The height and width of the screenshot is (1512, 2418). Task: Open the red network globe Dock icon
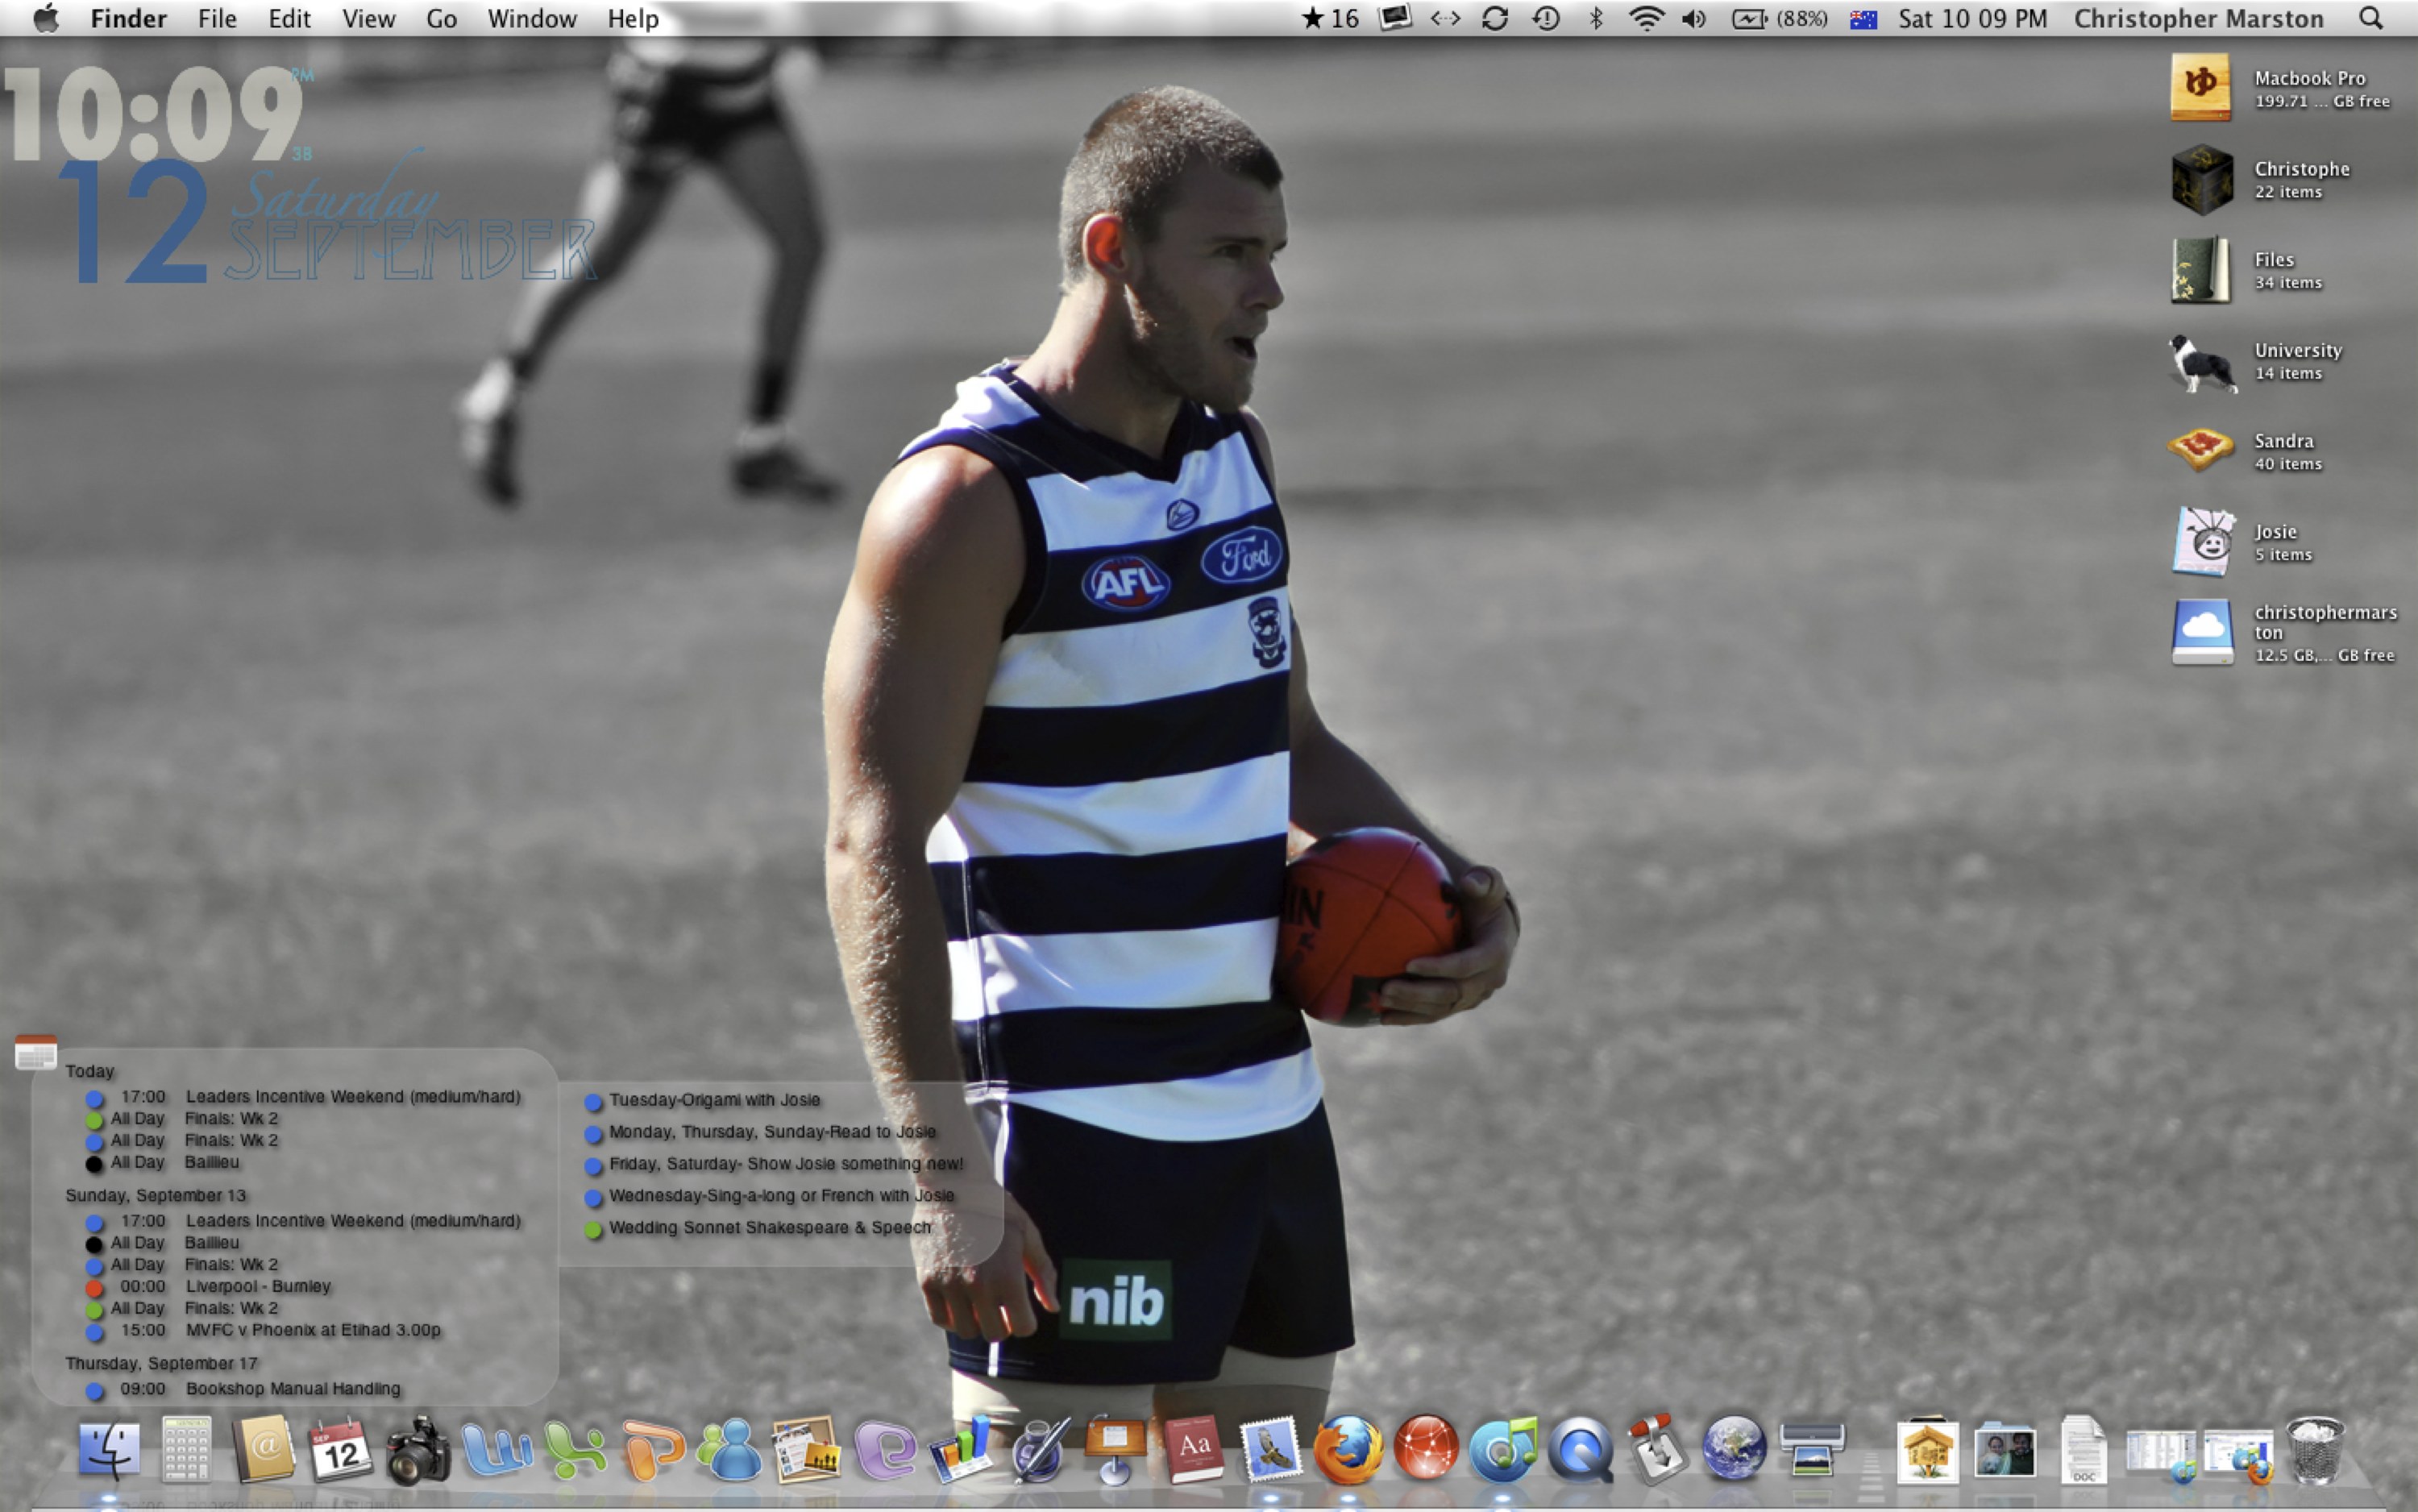pos(1426,1449)
